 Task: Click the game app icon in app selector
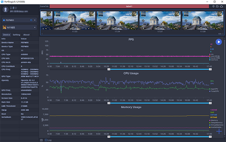pyautogui.click(x=5, y=27)
